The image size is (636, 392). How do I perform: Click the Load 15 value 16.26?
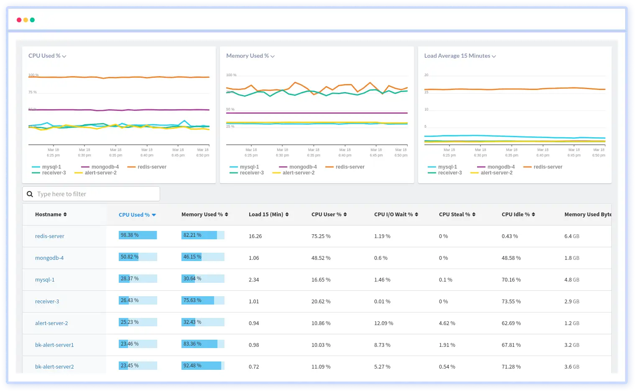click(255, 236)
